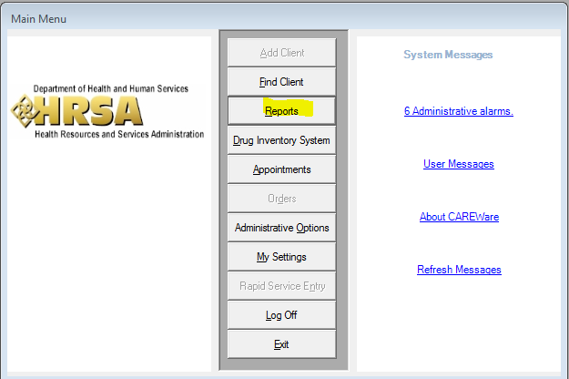The height and width of the screenshot is (379, 569).
Task: Launch the Drug Inventory System
Action: [x=281, y=140]
